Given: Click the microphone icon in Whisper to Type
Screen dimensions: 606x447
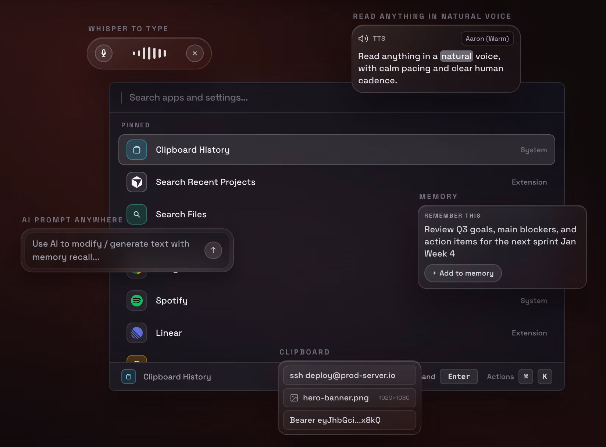Looking at the screenshot, I should (x=103, y=53).
